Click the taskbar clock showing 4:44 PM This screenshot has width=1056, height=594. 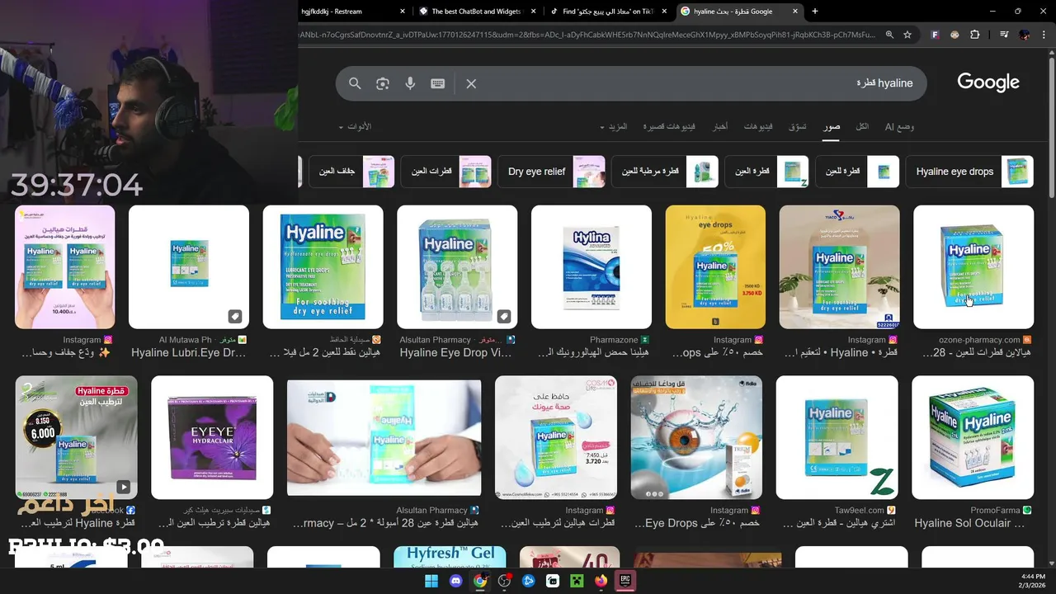pos(1031,580)
